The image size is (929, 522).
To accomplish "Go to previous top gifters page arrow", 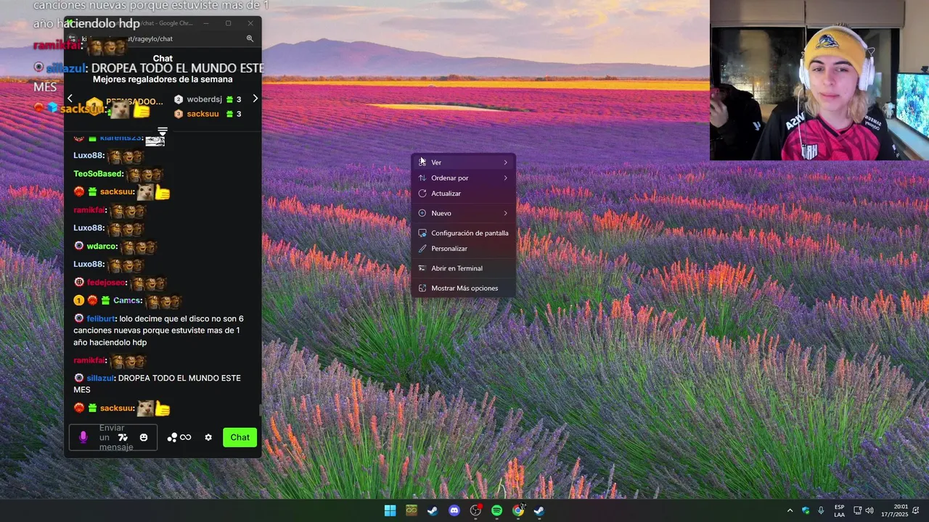I will point(70,99).
